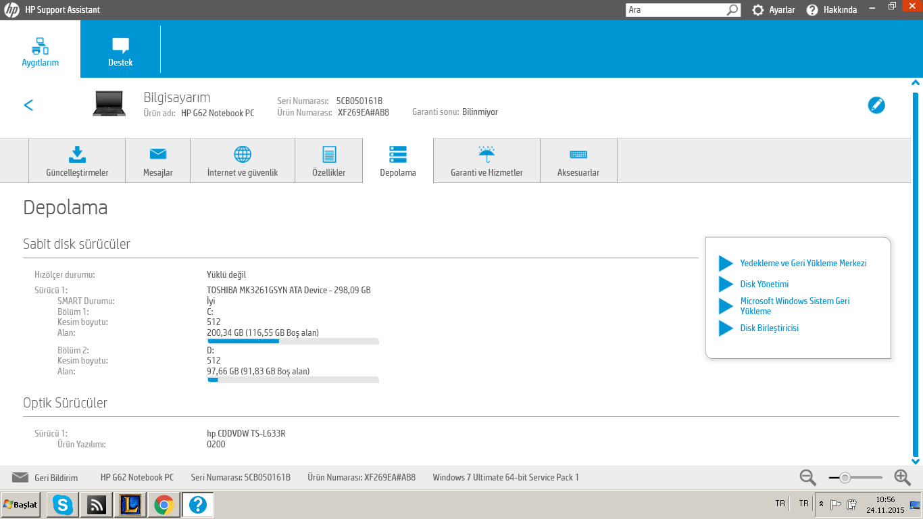The image size is (923, 519).
Task: Click the play arrow beside Disk Yönetimi
Action: [x=726, y=285]
